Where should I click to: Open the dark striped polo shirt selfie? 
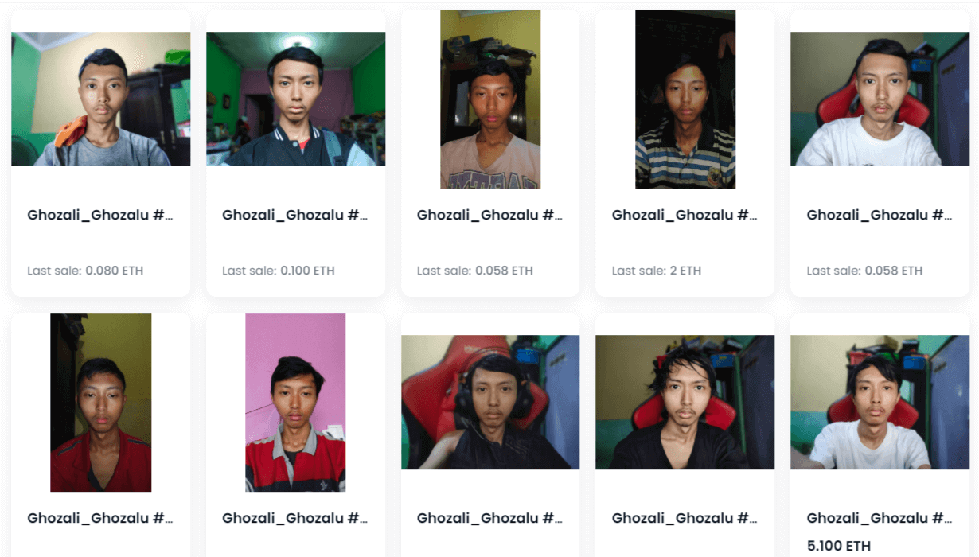pos(685,99)
